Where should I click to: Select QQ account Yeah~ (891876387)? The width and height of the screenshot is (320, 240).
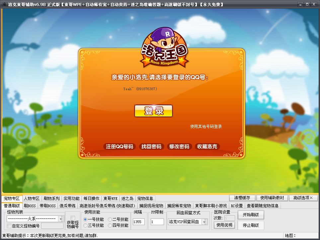coord(140,89)
